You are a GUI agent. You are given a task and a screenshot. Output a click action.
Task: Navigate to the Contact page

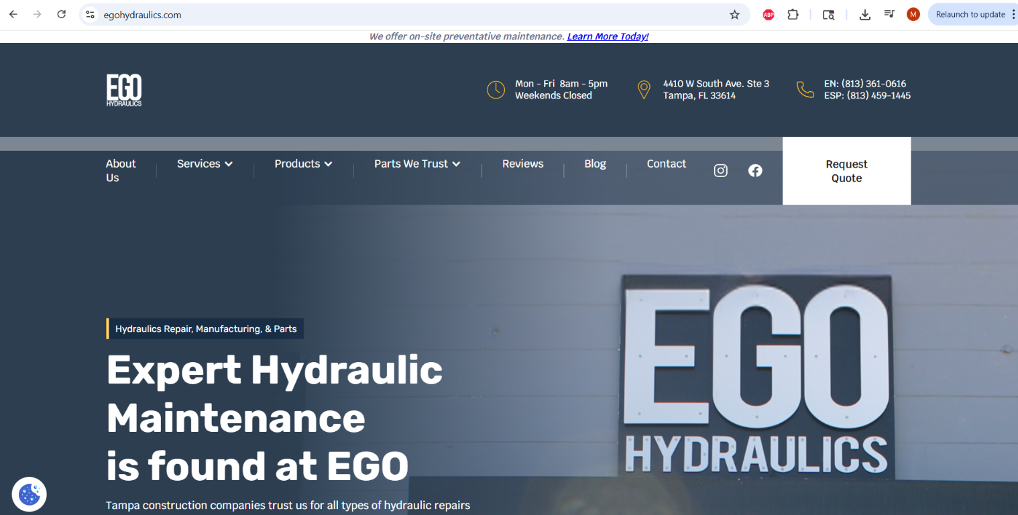click(x=667, y=164)
